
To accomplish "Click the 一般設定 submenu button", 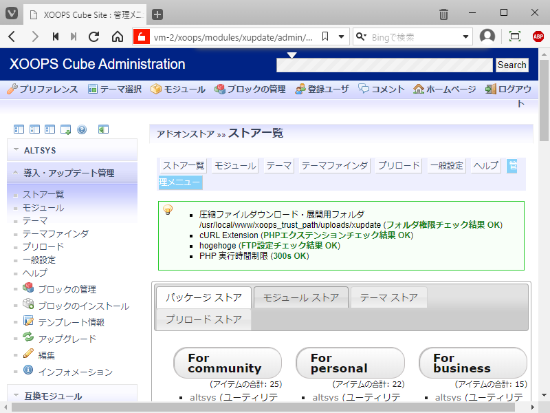I will (x=446, y=166).
